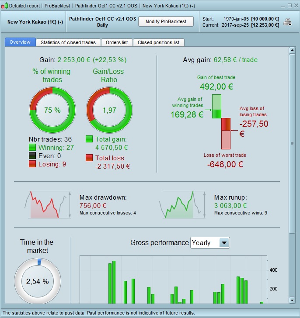Click the Max drawdown value 756,00 €

(x=93, y=206)
